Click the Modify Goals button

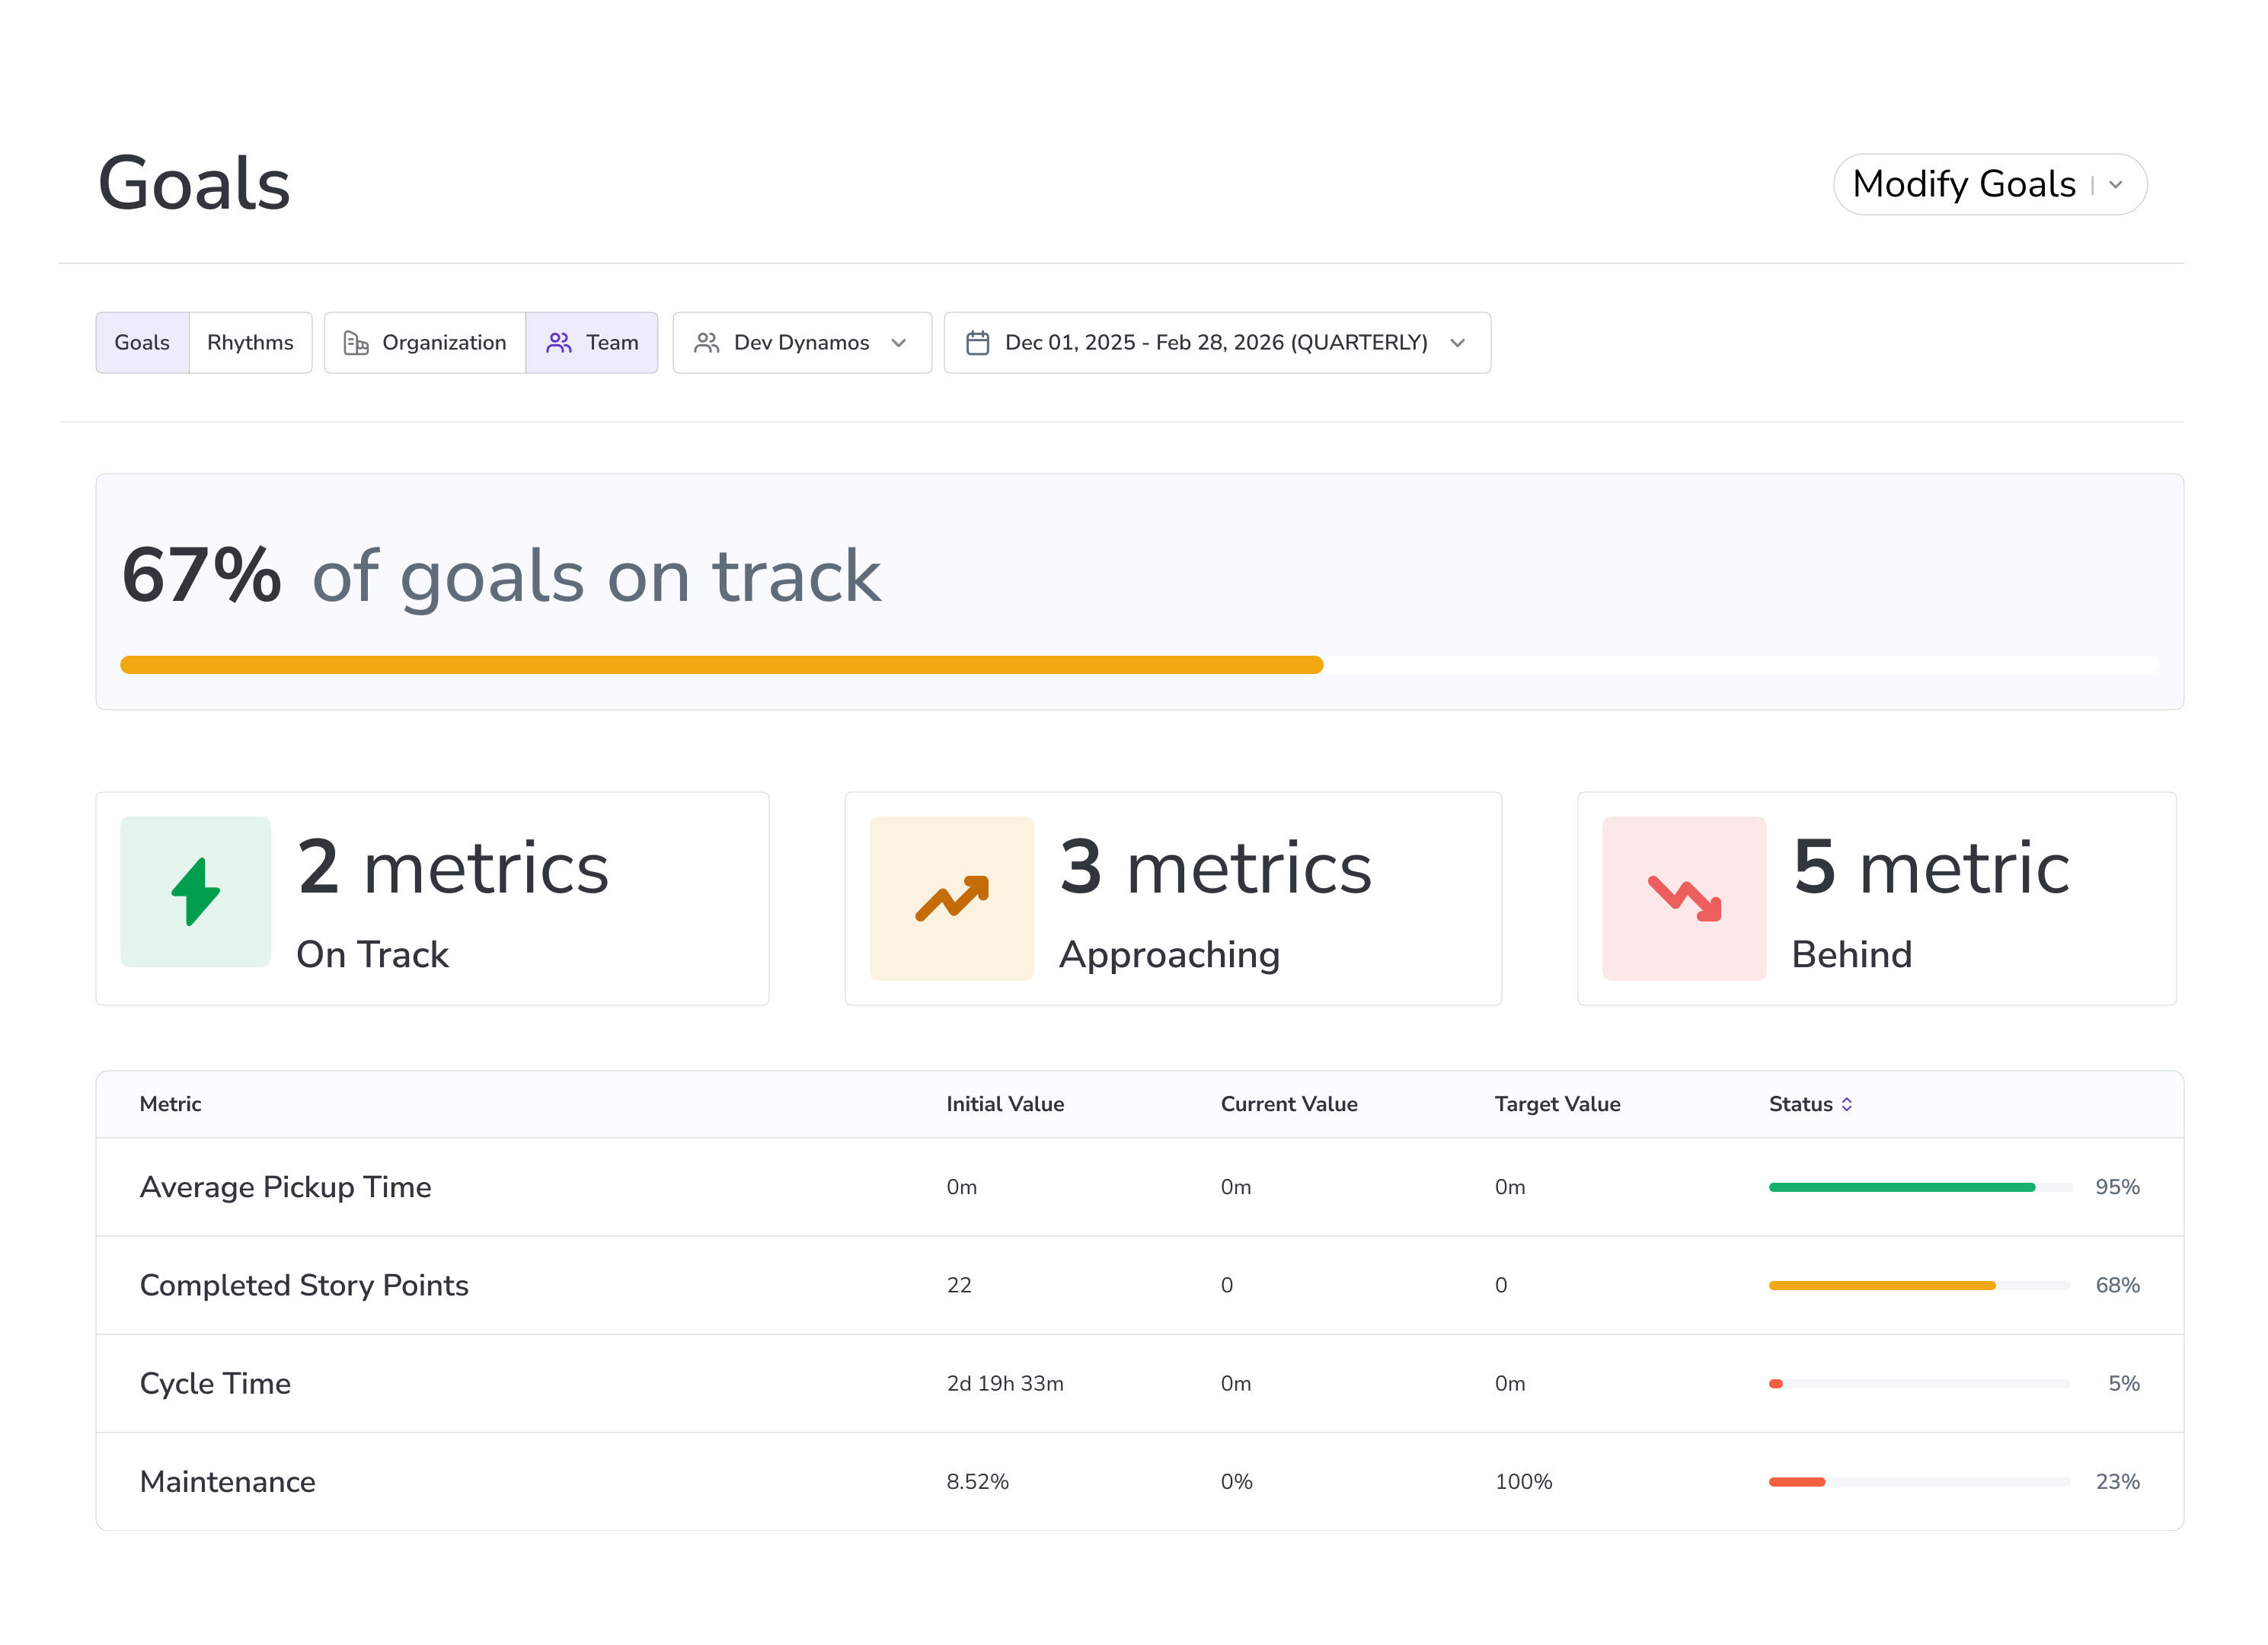(x=1965, y=185)
